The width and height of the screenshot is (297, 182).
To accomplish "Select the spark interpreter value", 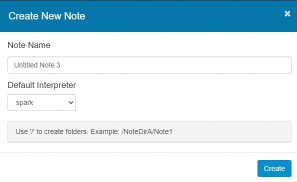I will tap(24, 102).
